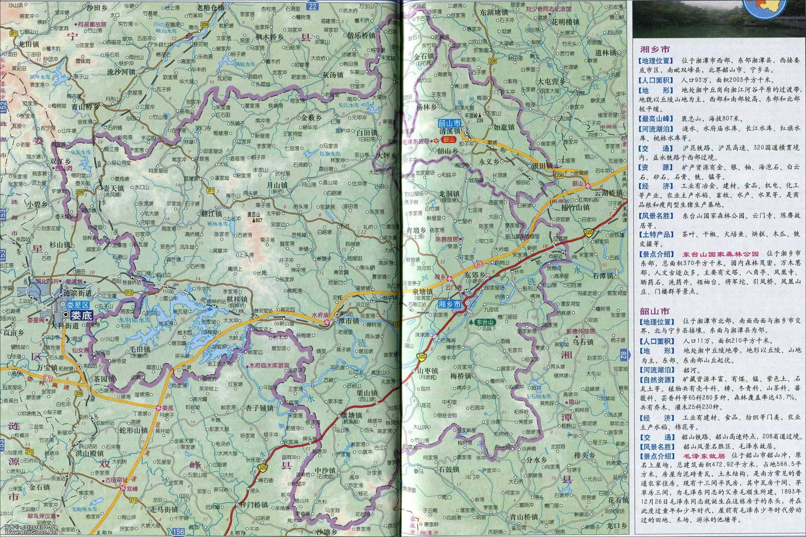Click the page number 22 marker at top
The height and width of the screenshot is (537, 806).
(x=312, y=6)
